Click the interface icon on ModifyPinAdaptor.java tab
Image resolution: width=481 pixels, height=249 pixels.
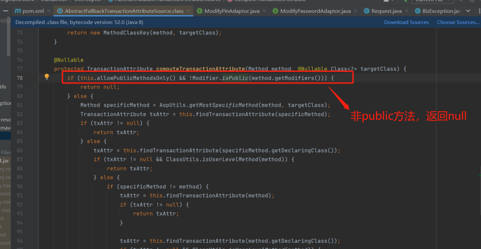tap(200, 11)
